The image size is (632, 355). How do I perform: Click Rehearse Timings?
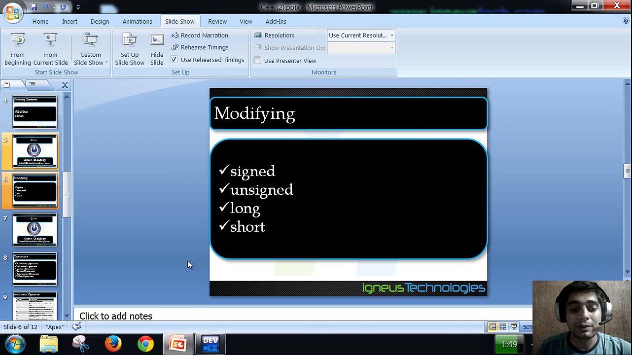(200, 47)
